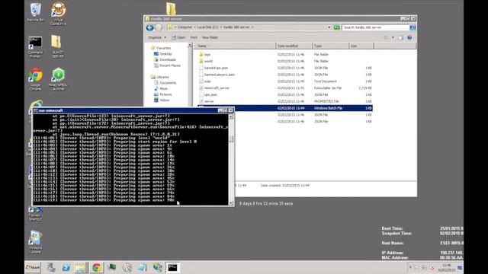Image resolution: width=488 pixels, height=274 pixels.
Task: Click the network-style taskbar icon
Action: [158, 267]
